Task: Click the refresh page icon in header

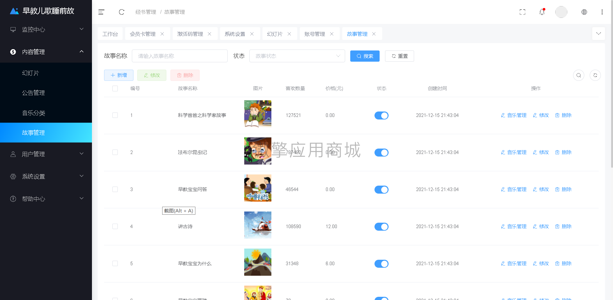Action: click(122, 12)
